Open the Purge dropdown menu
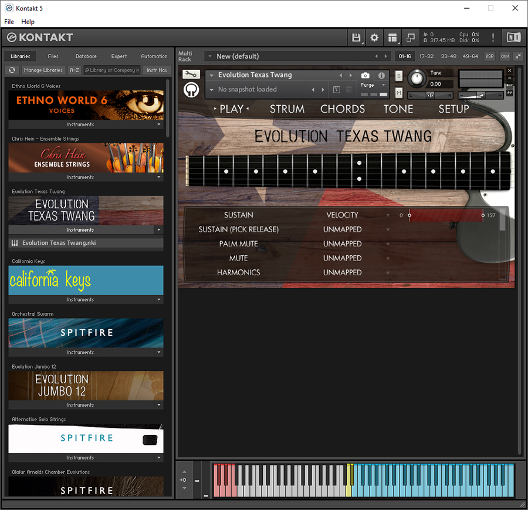Viewport: 528px width, 510px height. pyautogui.click(x=383, y=85)
